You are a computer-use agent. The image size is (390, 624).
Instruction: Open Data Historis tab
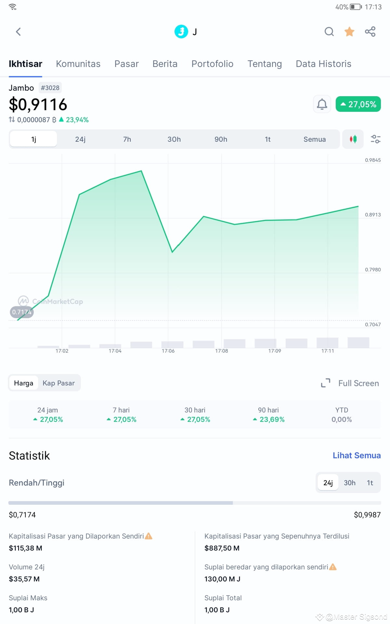click(323, 64)
